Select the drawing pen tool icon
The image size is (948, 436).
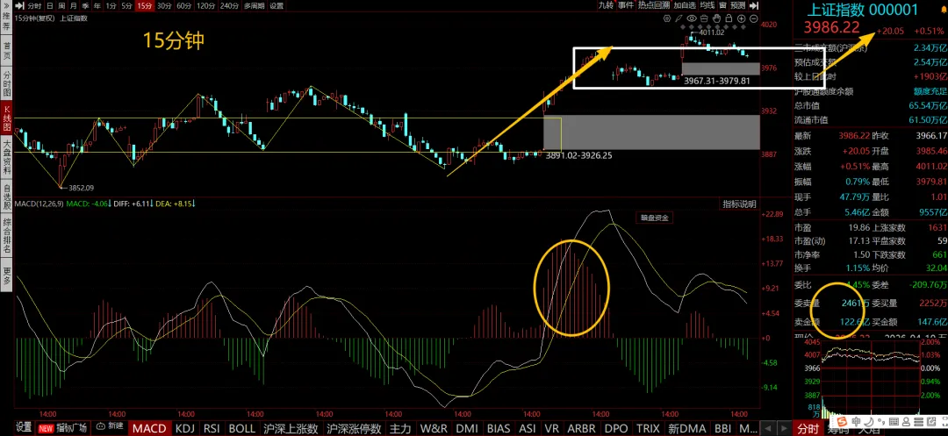click(679, 18)
